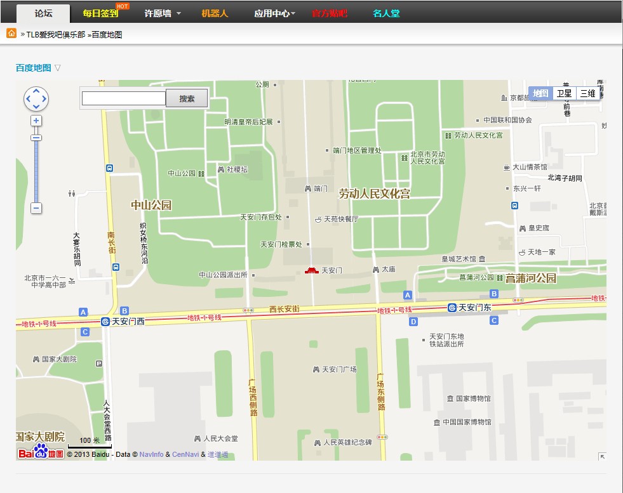Click the parking P icon near 国家大剧院

coord(99,363)
